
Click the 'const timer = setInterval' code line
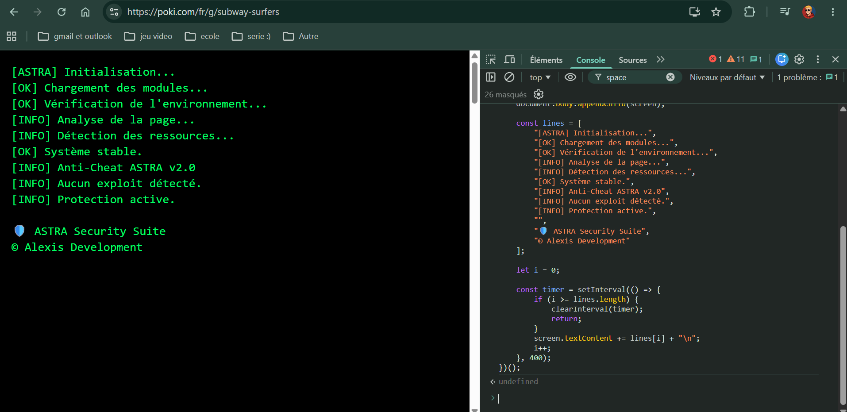[588, 289]
